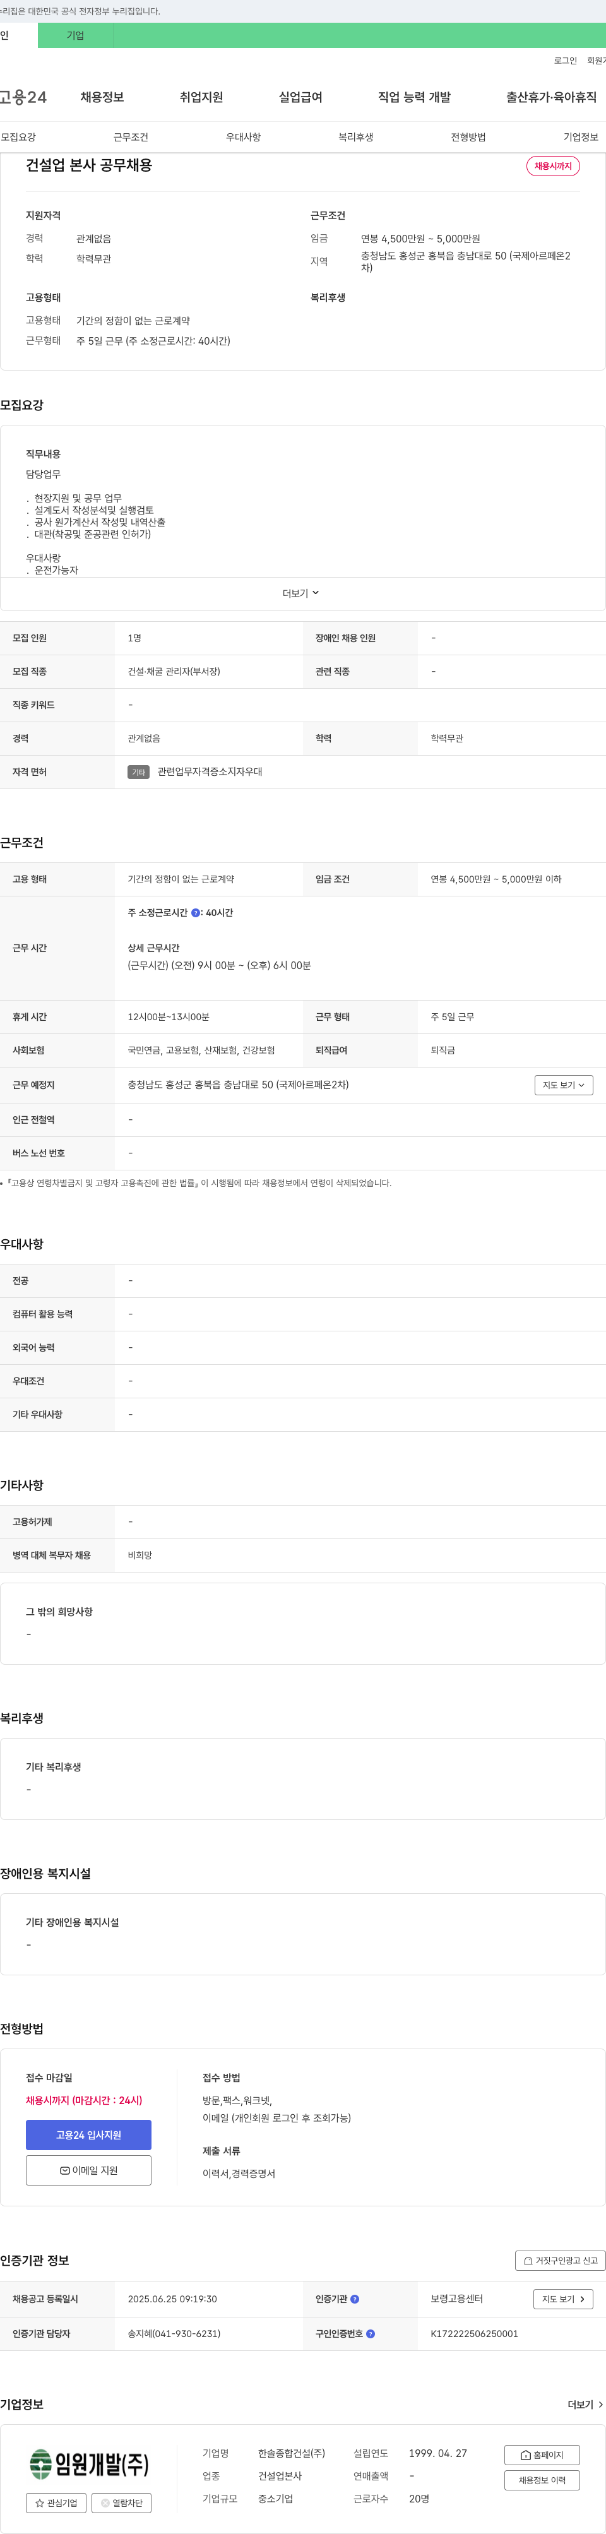Image resolution: width=606 pixels, height=2534 pixels.
Task: Jump to 모집요강 section tab
Action: coord(19,137)
